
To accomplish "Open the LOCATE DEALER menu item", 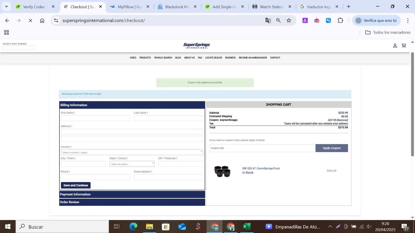I will 214,58.
